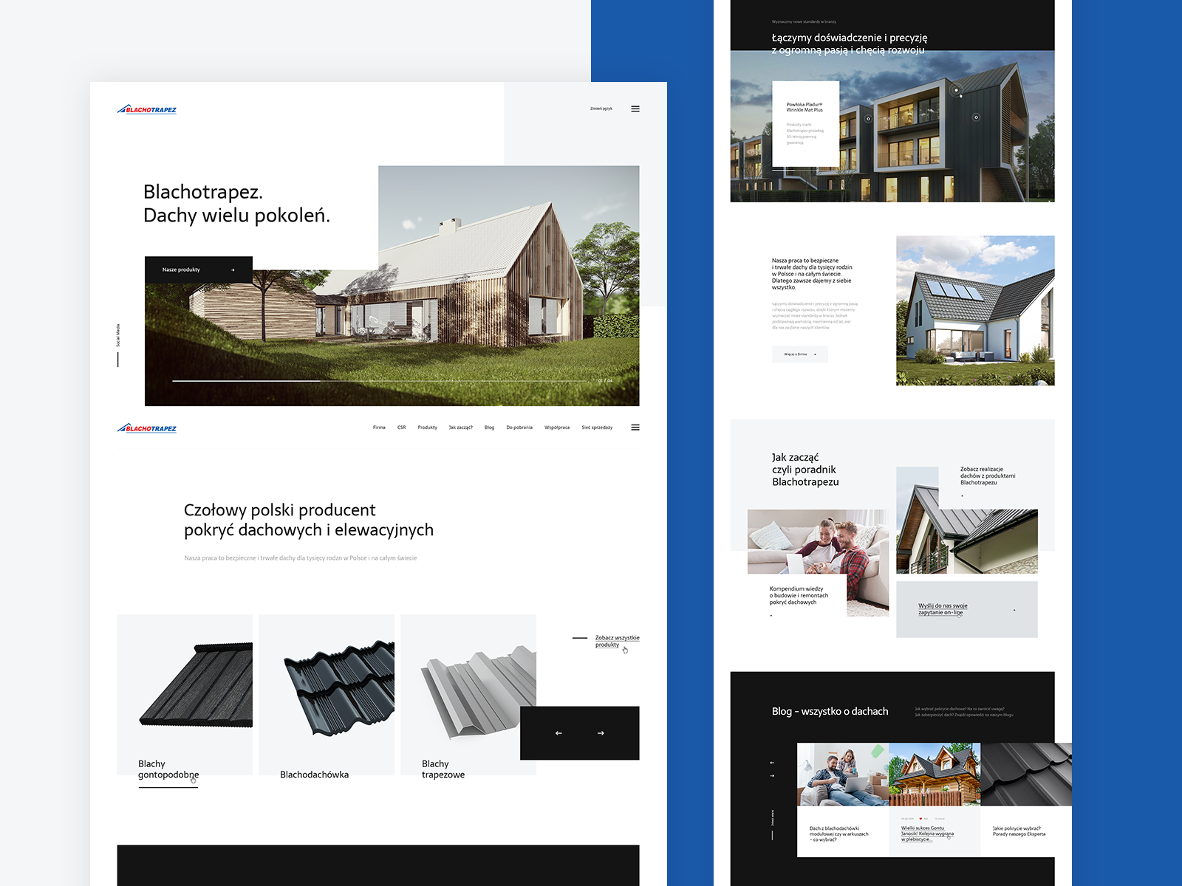1182x886 pixels.
Task: Click the Blachotrapez logo in the sticky navigation
Action: (146, 428)
